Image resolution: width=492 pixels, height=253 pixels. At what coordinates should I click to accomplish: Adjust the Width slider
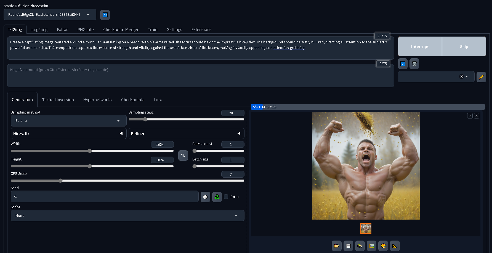(92, 151)
